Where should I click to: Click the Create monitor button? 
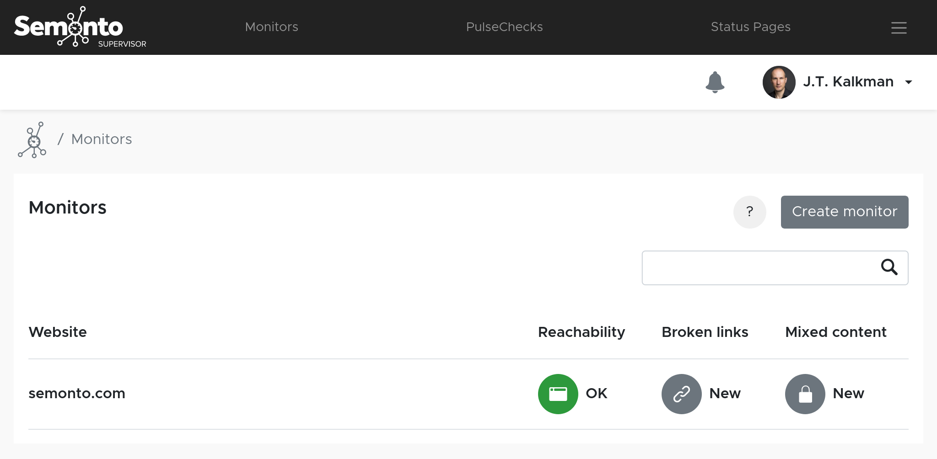844,212
